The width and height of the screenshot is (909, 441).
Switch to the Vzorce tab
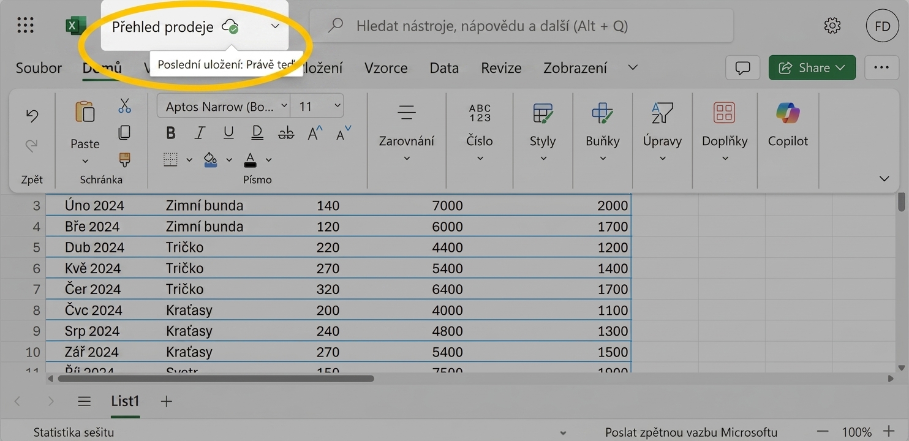pyautogui.click(x=386, y=68)
